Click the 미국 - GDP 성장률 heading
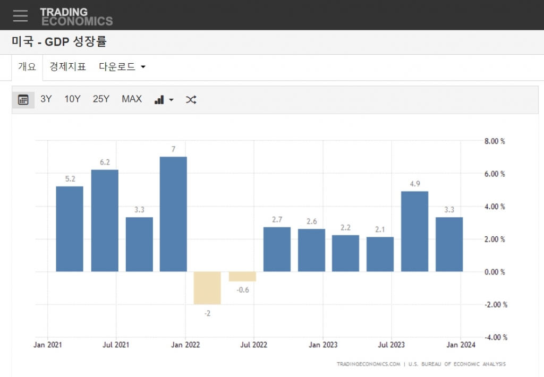Viewport: 544px width, 377px height. point(59,42)
